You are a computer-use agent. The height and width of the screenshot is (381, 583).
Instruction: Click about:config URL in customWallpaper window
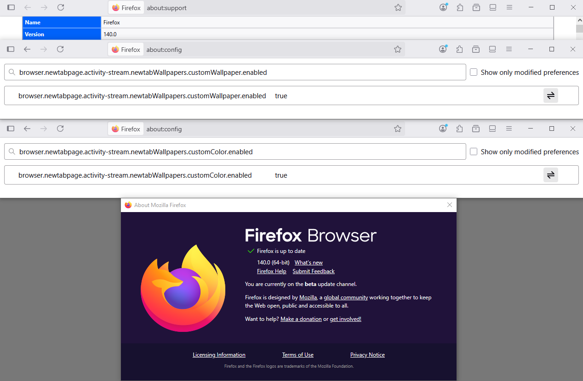164,50
